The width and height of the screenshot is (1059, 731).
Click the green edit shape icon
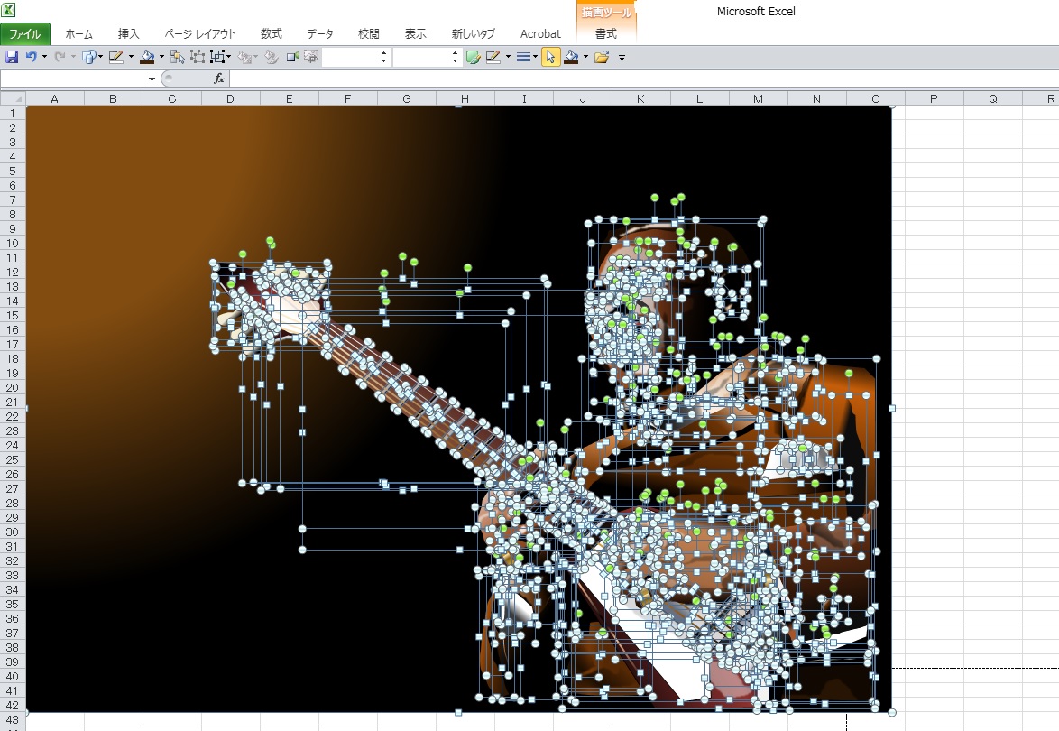pyautogui.click(x=473, y=58)
